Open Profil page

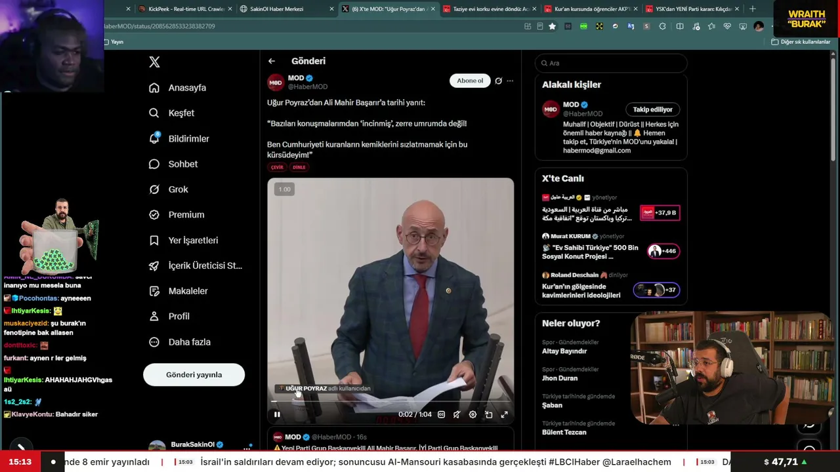coord(169,316)
